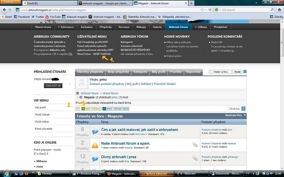Click the 'Hledat ve fóru' search field
The width and height of the screenshot is (284, 177).
click(x=220, y=72)
